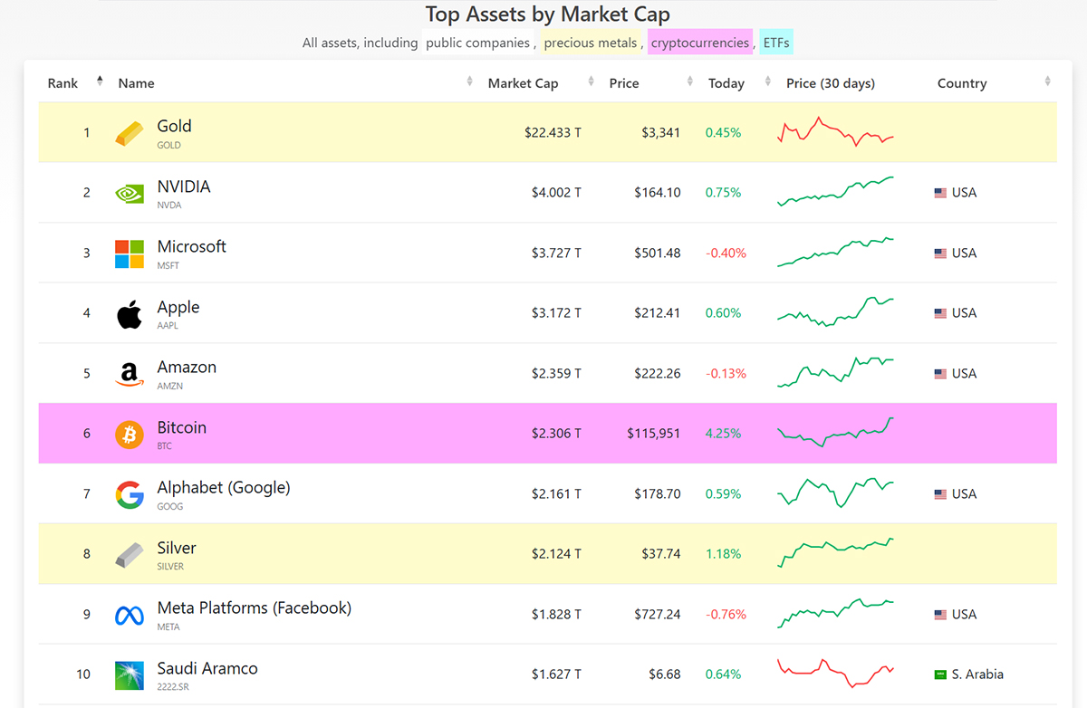Sort table by Rank column arrow
This screenshot has width=1087, height=708.
(100, 82)
